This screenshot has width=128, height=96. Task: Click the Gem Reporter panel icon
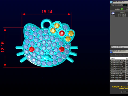(111, 2)
